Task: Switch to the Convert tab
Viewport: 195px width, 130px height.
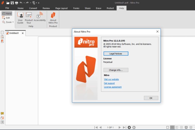Action: point(33,8)
